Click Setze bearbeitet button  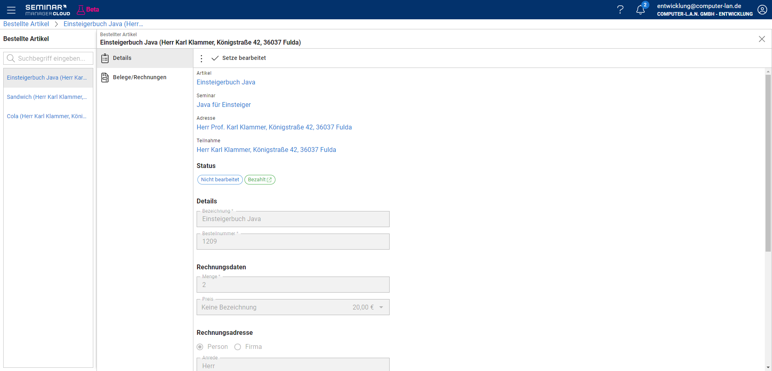239,58
